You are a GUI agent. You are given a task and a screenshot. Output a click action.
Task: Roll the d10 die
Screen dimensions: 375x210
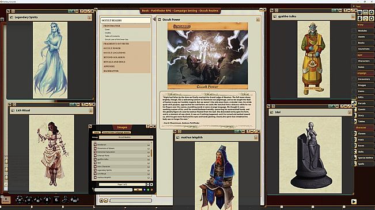(x=38, y=200)
